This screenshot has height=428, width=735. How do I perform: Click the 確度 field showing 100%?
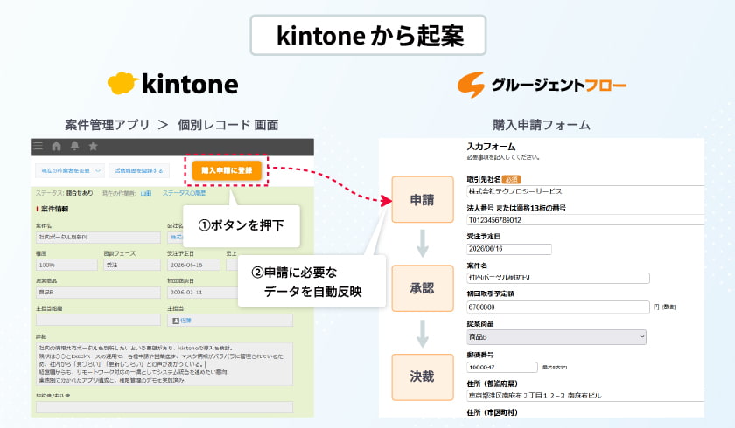pos(66,265)
